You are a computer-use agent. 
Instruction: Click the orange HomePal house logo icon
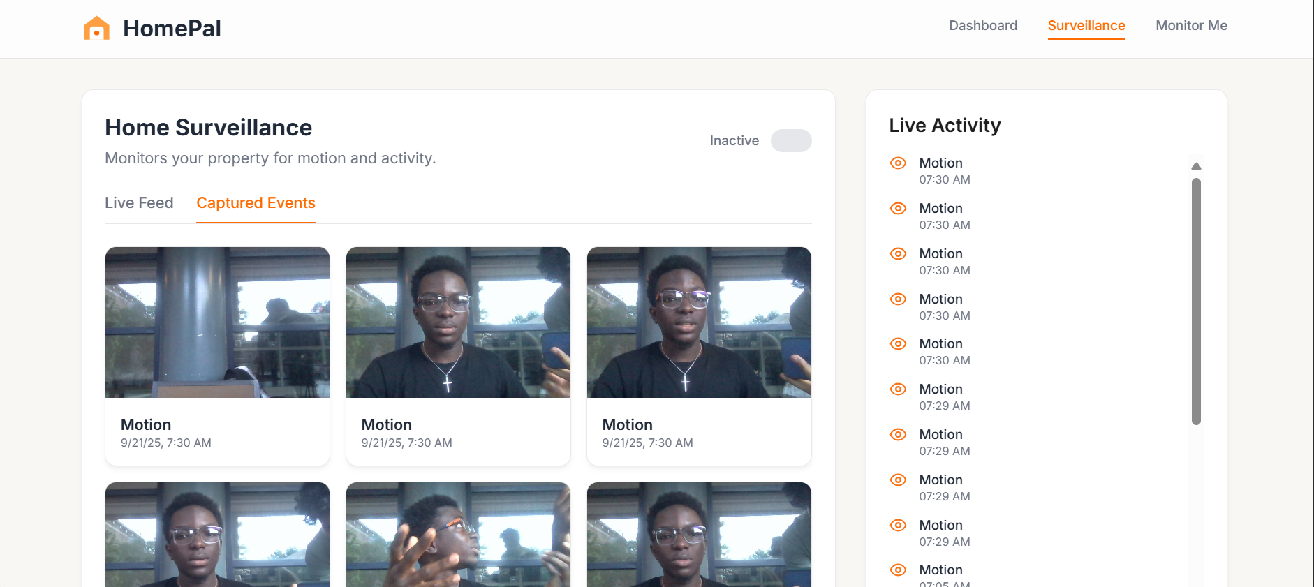[96, 28]
